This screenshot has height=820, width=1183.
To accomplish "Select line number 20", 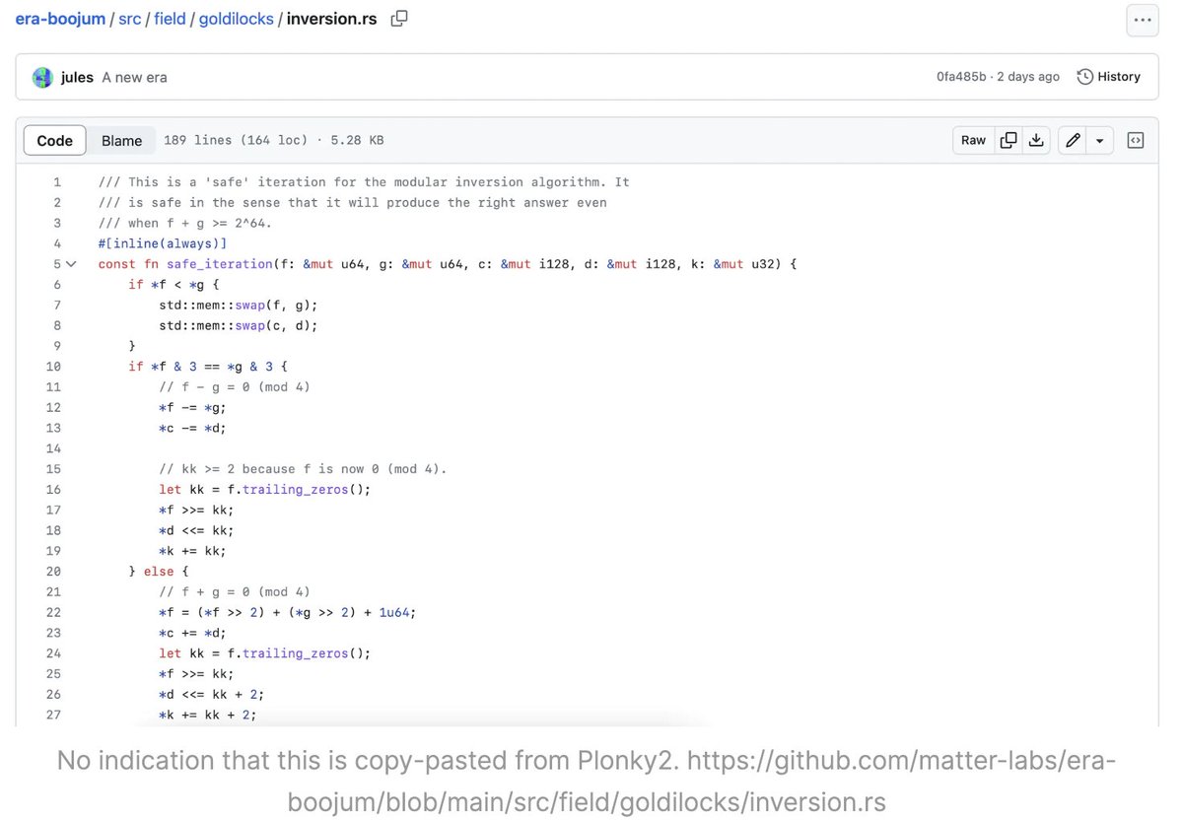I will (x=53, y=572).
